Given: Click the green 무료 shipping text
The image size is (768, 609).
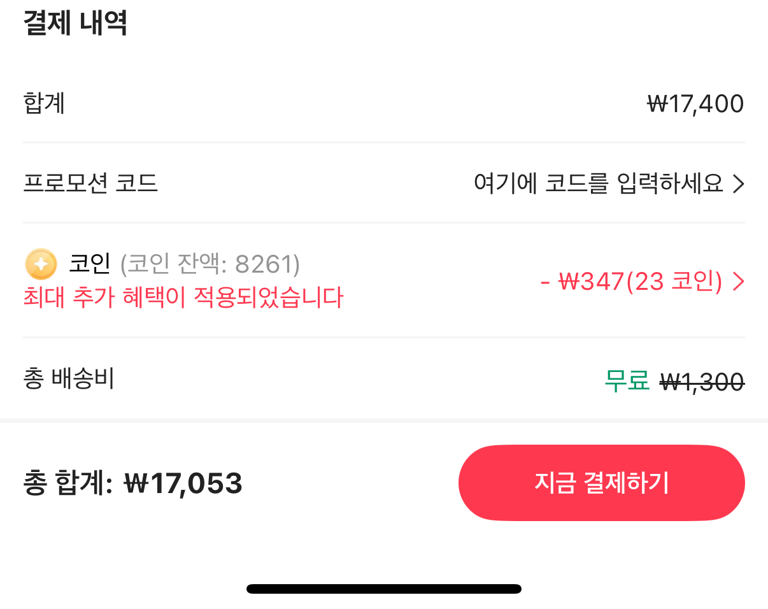Looking at the screenshot, I should pyautogui.click(x=627, y=382).
